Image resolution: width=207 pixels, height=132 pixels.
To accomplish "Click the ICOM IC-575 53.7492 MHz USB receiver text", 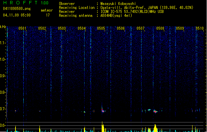I will click(x=132, y=12).
